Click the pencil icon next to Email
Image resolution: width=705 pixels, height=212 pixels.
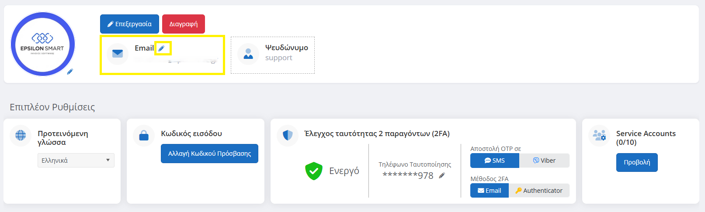pos(161,48)
